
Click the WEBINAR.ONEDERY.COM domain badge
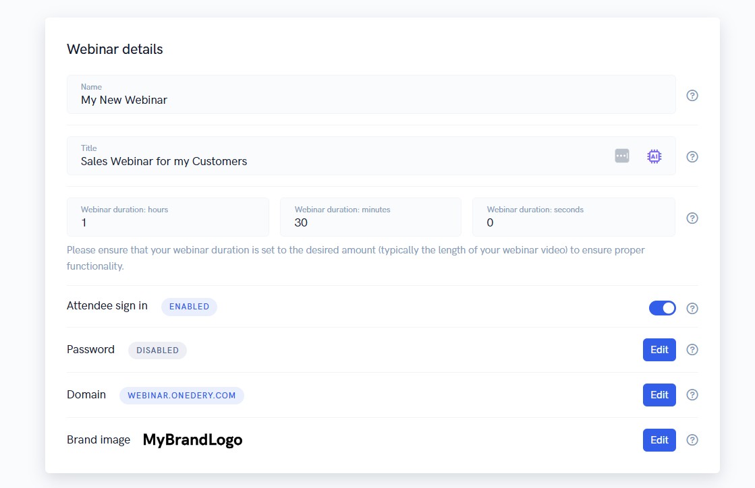tap(181, 396)
